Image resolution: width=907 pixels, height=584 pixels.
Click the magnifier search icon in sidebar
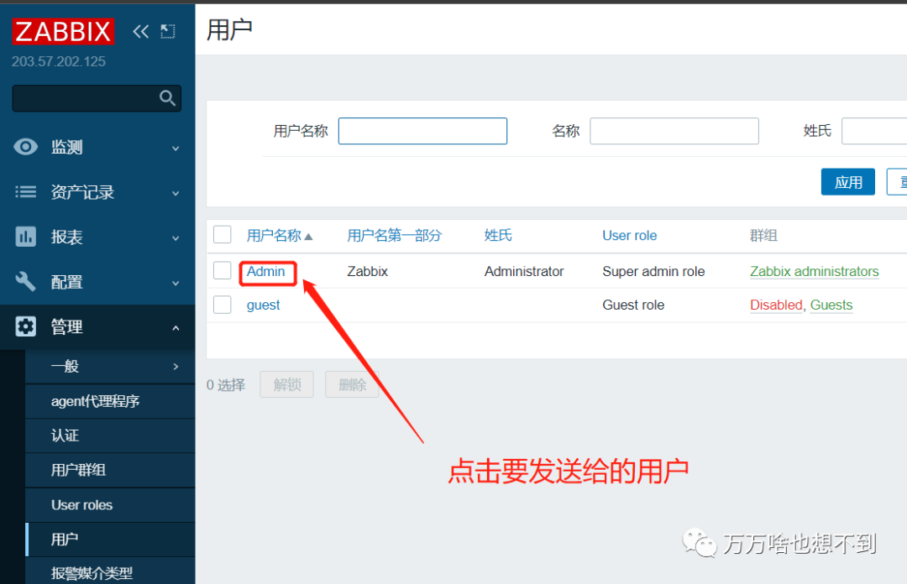[x=167, y=98]
